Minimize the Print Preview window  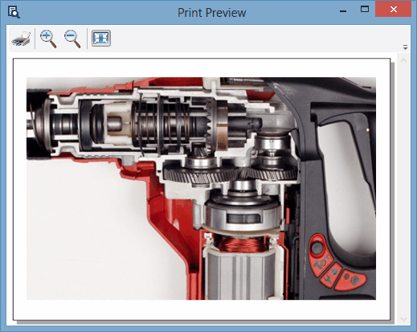[x=343, y=10]
